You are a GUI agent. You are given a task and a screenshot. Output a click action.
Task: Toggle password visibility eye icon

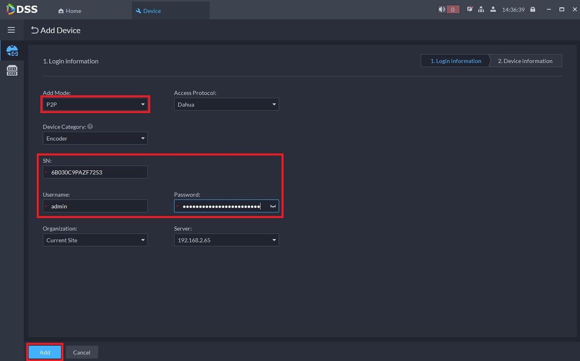coord(273,206)
